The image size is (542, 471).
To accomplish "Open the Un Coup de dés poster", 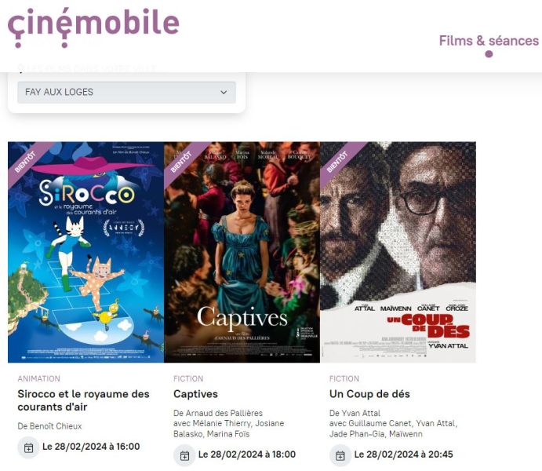I will tap(398, 252).
